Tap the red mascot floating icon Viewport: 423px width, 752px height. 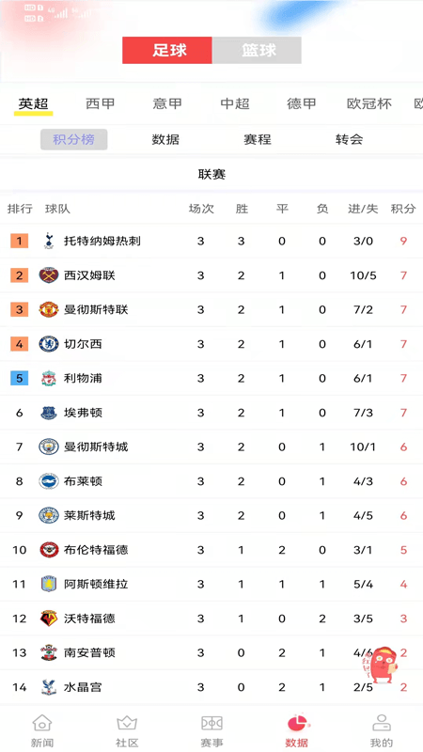381,665
